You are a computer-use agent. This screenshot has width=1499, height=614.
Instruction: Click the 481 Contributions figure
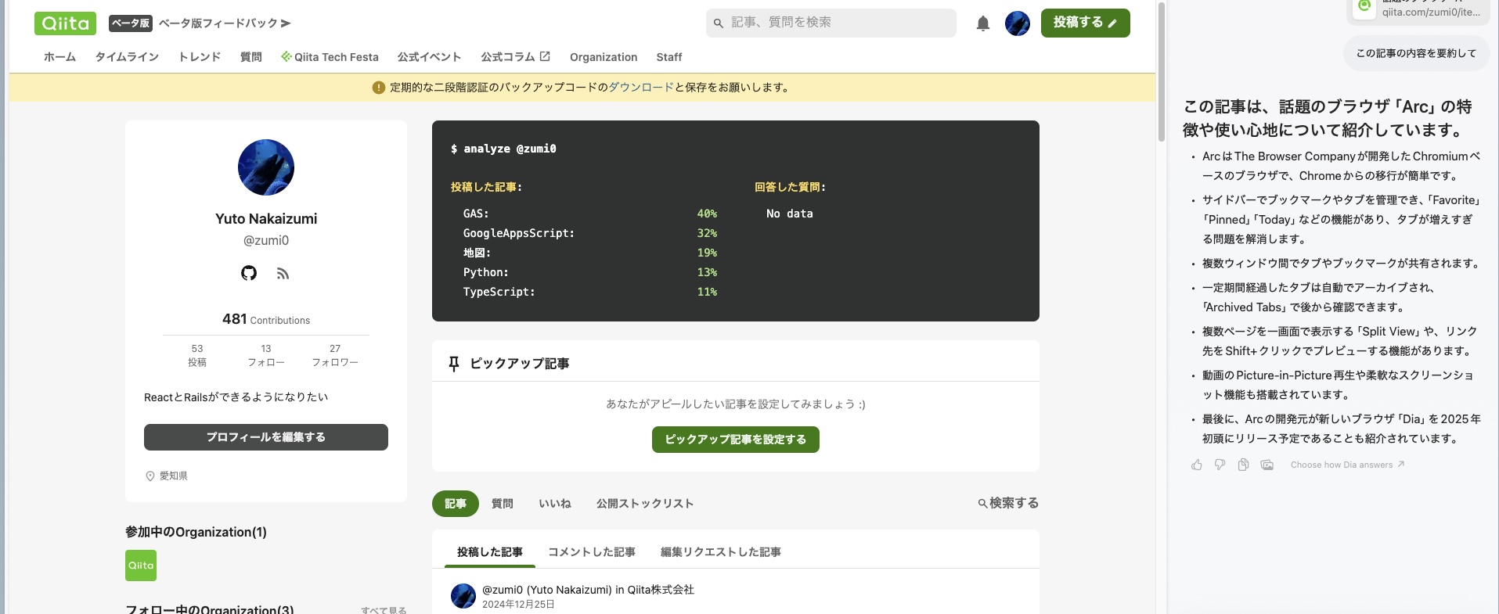click(x=266, y=319)
